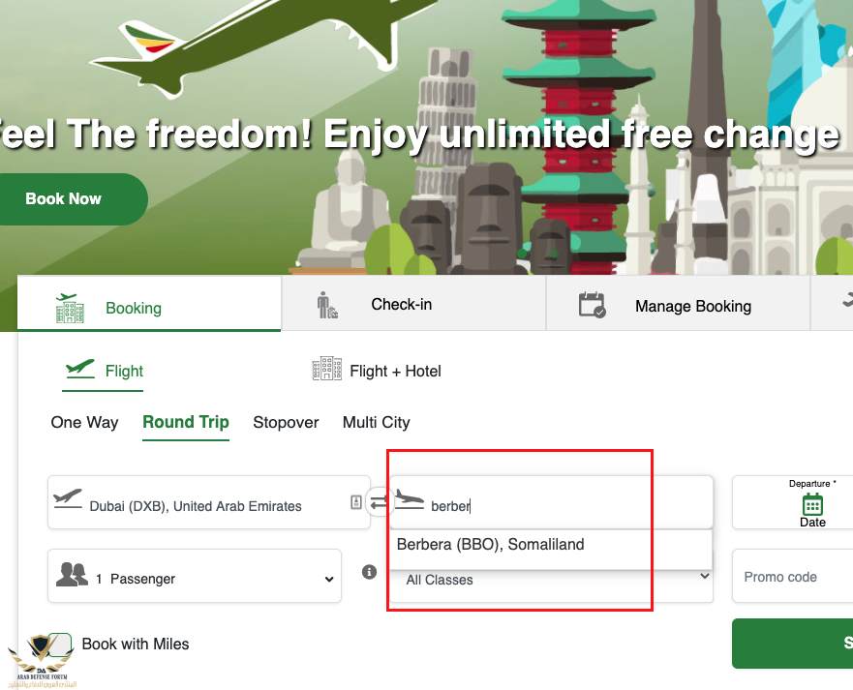853x690 pixels.
Task: Switch to the Check-in tab
Action: point(401,305)
